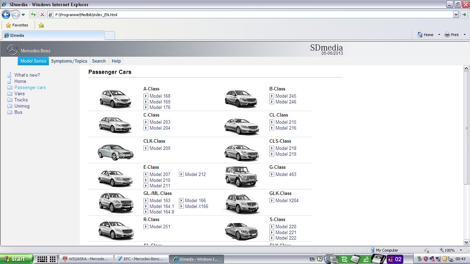Go back with the browser Back arrow

click(6, 14)
